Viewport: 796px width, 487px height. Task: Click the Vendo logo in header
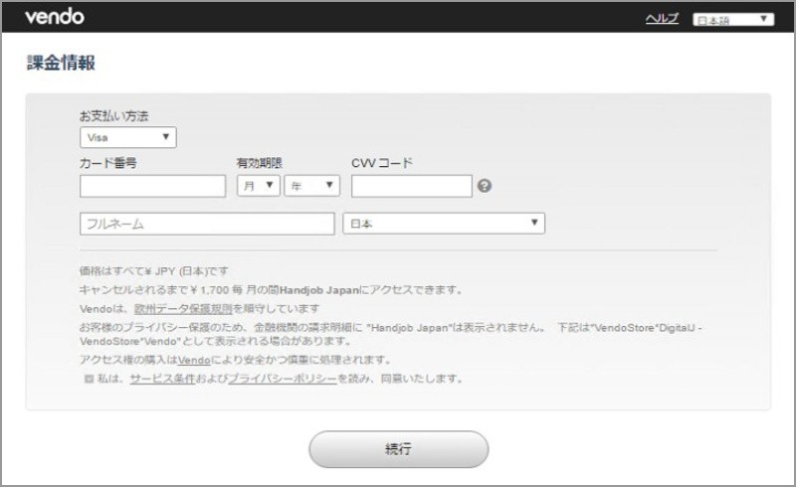coord(54,17)
